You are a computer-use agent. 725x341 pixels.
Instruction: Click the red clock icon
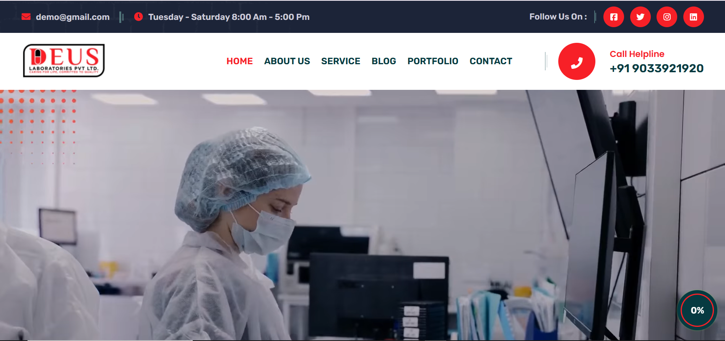click(x=138, y=17)
